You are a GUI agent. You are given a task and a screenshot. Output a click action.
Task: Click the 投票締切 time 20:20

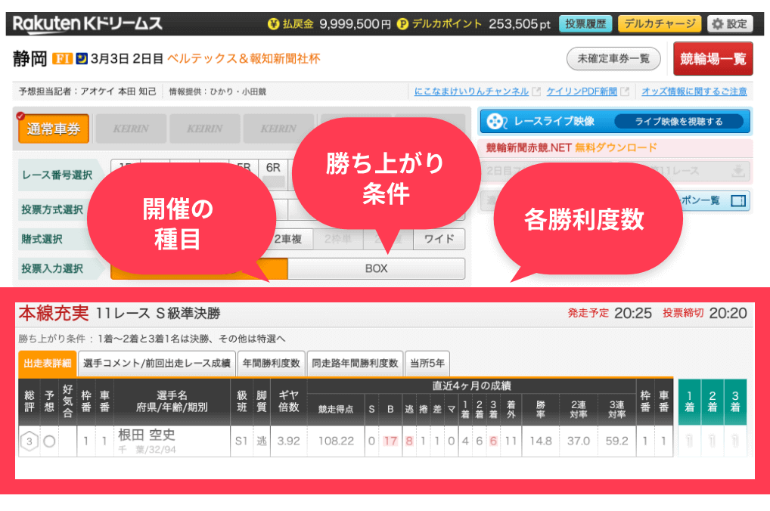tap(728, 313)
